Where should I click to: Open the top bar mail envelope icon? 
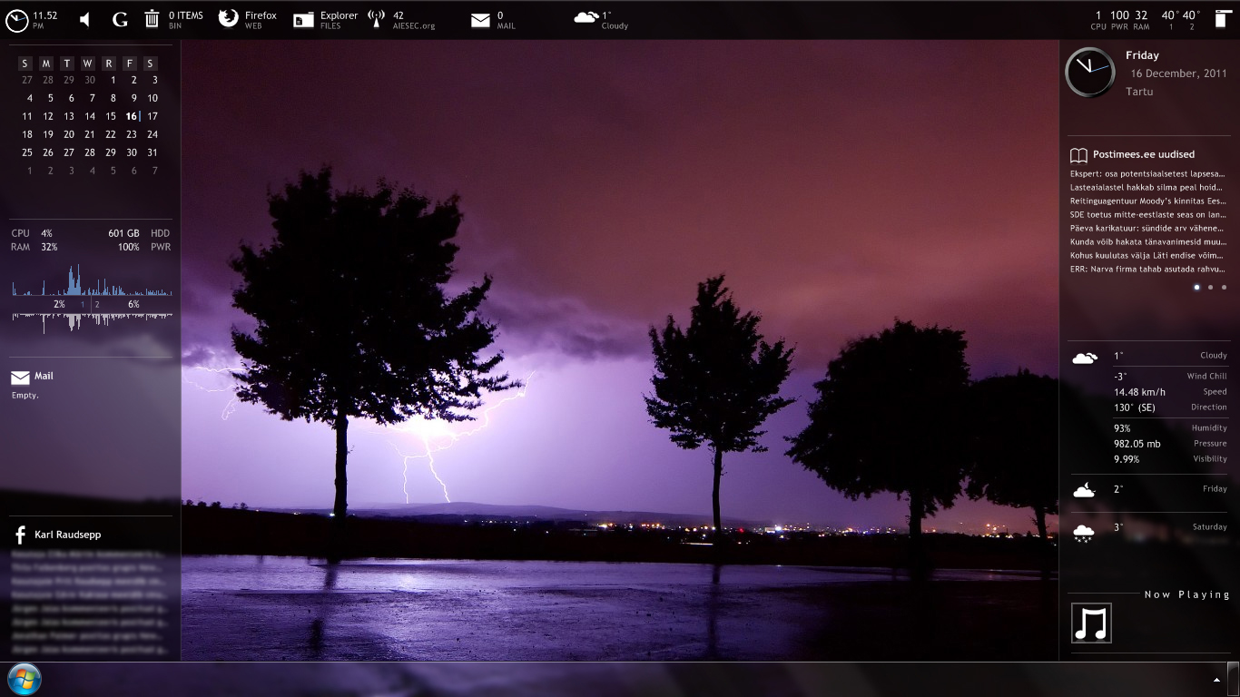click(x=480, y=21)
